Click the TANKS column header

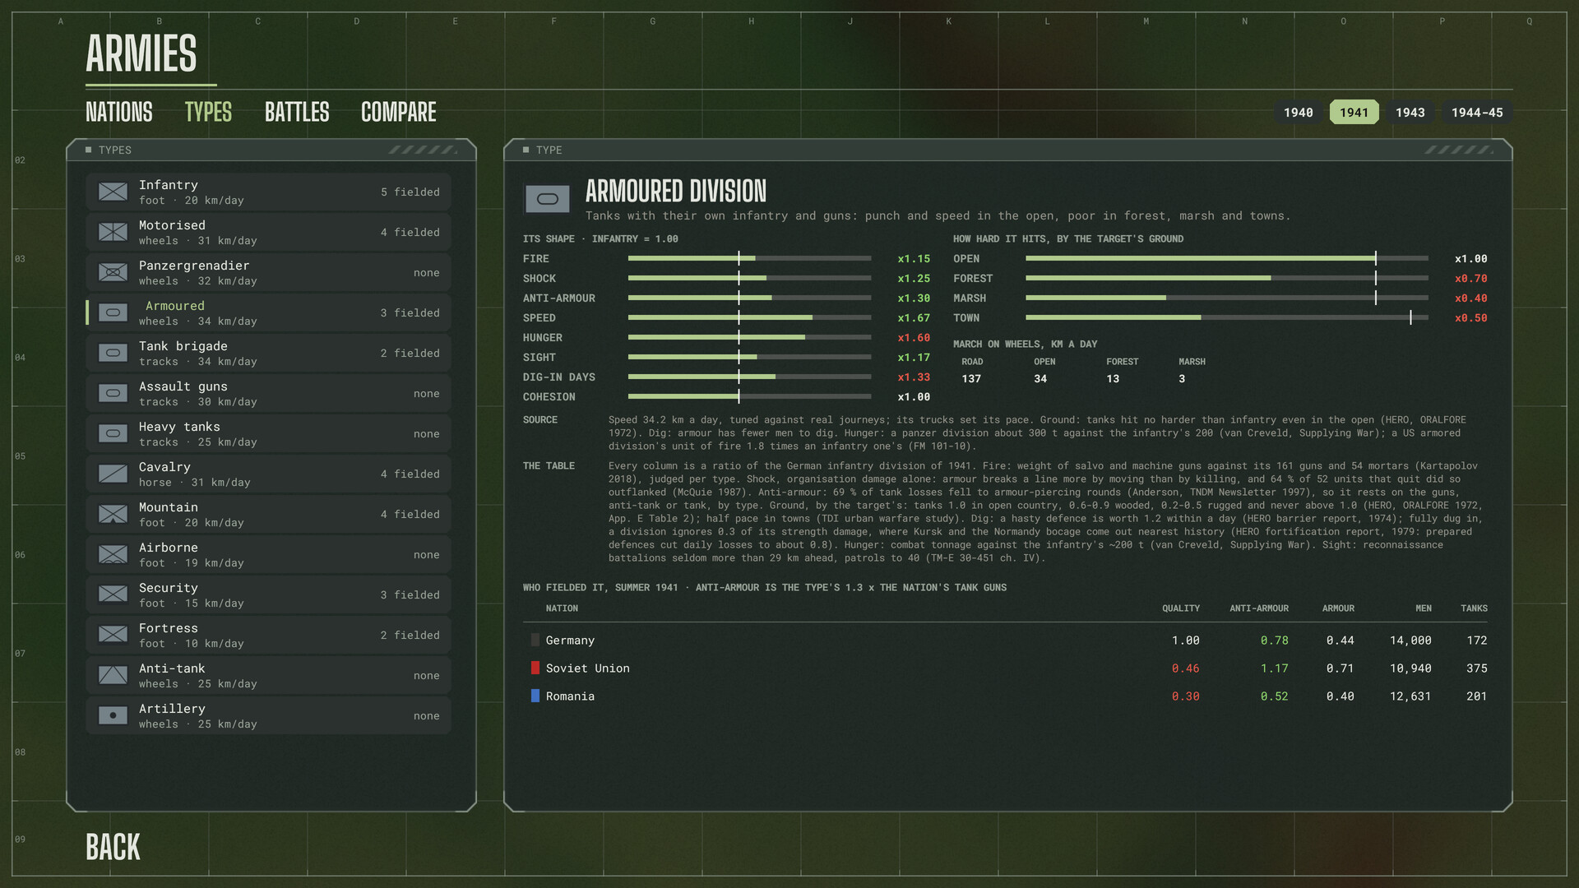tap(1474, 608)
